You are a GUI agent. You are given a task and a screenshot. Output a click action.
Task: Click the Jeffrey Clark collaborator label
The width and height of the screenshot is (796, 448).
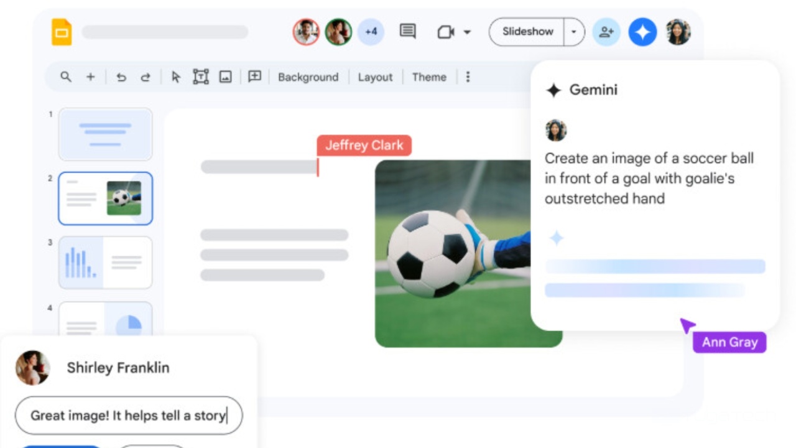[x=364, y=146]
